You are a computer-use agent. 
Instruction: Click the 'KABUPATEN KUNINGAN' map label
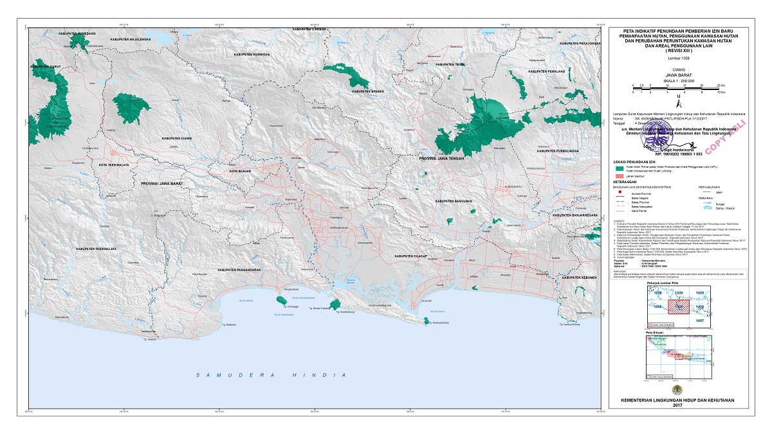tap(252, 55)
